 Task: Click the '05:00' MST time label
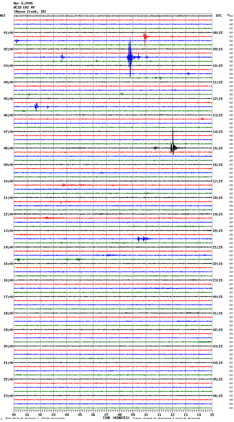(x=9, y=99)
